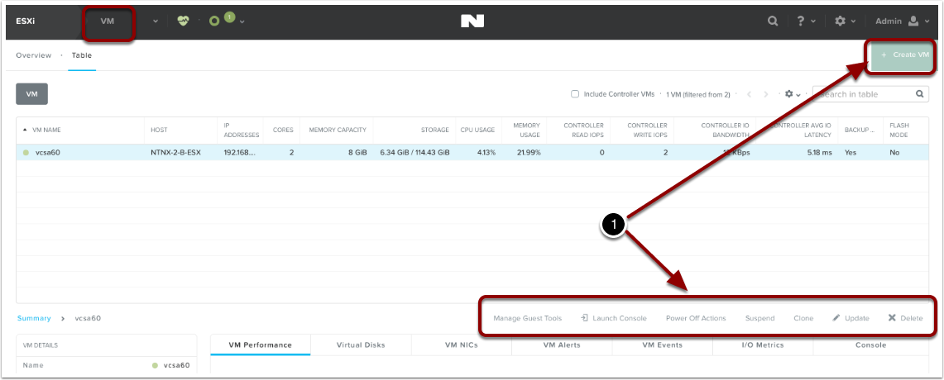Enable Include Controller VMs checkbox
This screenshot has height=380, width=944.
pyautogui.click(x=575, y=94)
